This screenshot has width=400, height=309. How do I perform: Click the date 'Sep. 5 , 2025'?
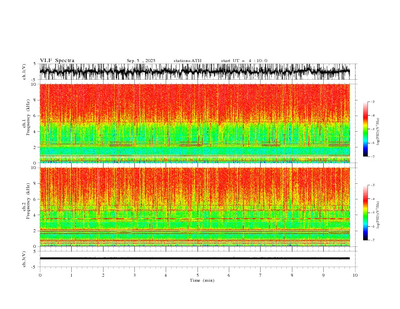(141, 61)
